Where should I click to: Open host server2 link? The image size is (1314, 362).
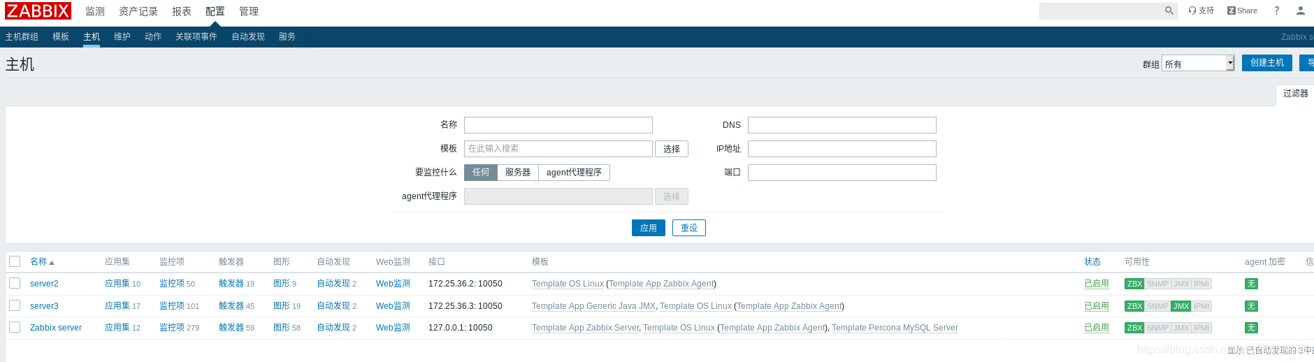click(x=44, y=284)
